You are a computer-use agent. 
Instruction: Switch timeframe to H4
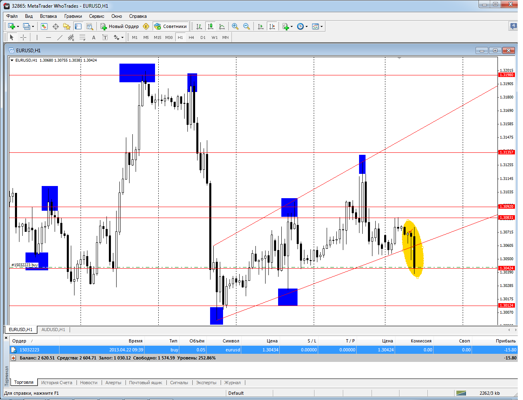click(191, 37)
